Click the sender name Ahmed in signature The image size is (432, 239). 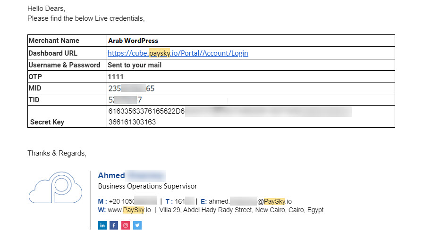coord(111,175)
